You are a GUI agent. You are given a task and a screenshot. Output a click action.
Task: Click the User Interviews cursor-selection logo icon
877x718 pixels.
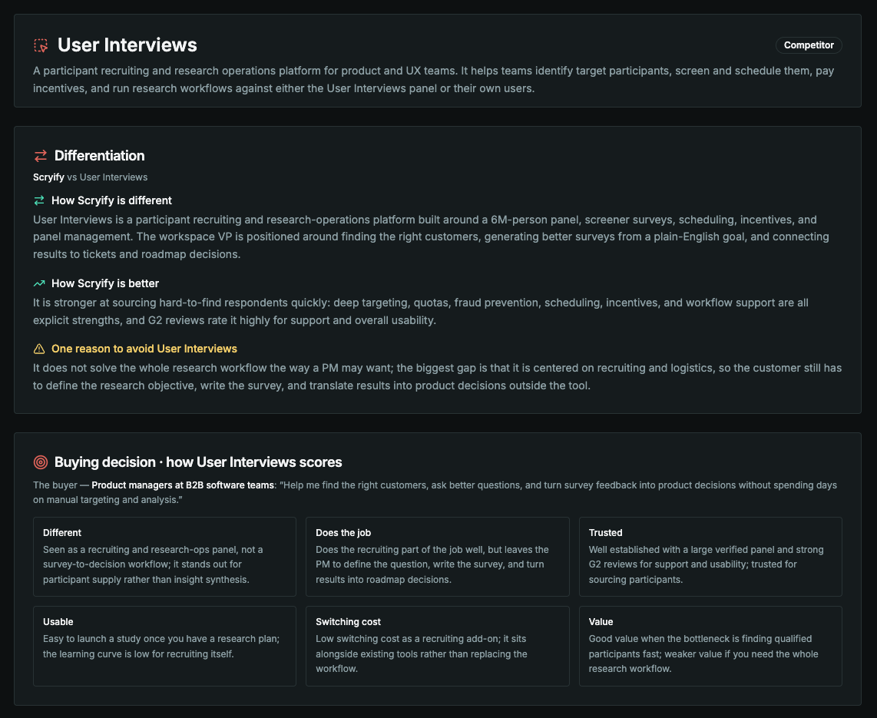pyautogui.click(x=41, y=45)
